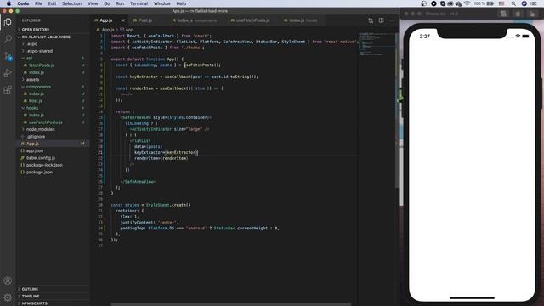Click the App.js breadcrumb
The image size is (544, 306).
point(105,30)
